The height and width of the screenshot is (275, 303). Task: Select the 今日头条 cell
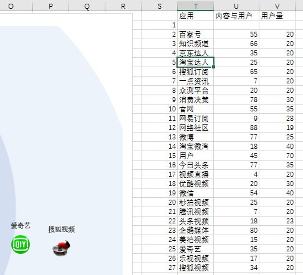pyautogui.click(x=196, y=165)
